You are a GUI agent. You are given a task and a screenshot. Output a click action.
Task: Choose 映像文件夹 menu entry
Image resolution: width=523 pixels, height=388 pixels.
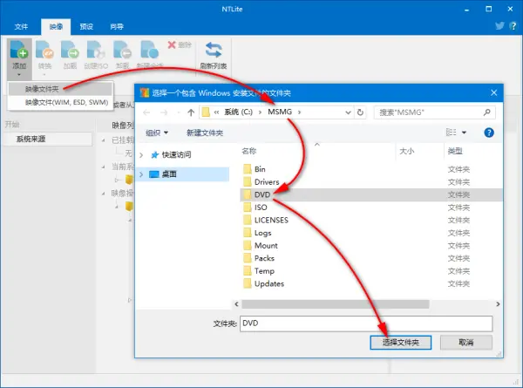coord(60,89)
